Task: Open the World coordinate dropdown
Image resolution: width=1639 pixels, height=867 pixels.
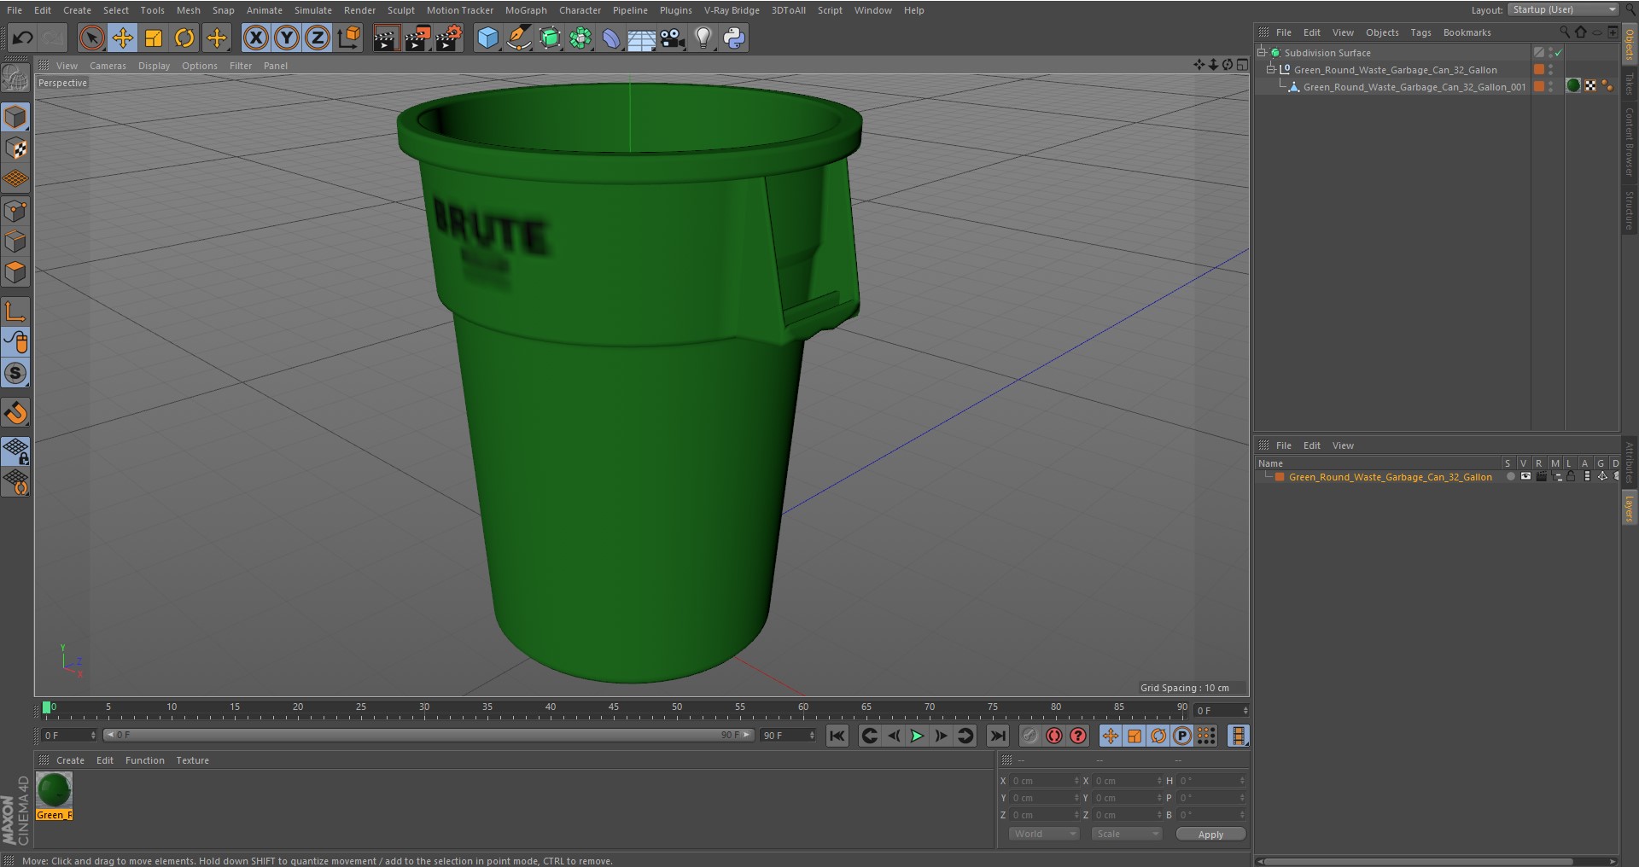Action: (1045, 834)
